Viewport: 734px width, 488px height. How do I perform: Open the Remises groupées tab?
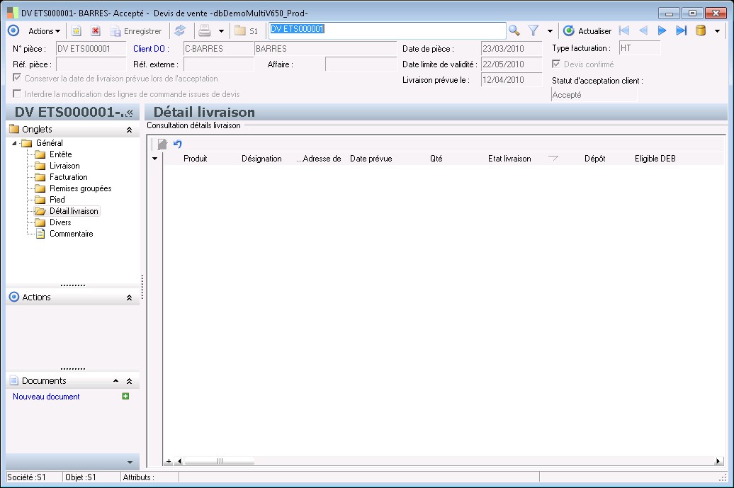coord(80,188)
